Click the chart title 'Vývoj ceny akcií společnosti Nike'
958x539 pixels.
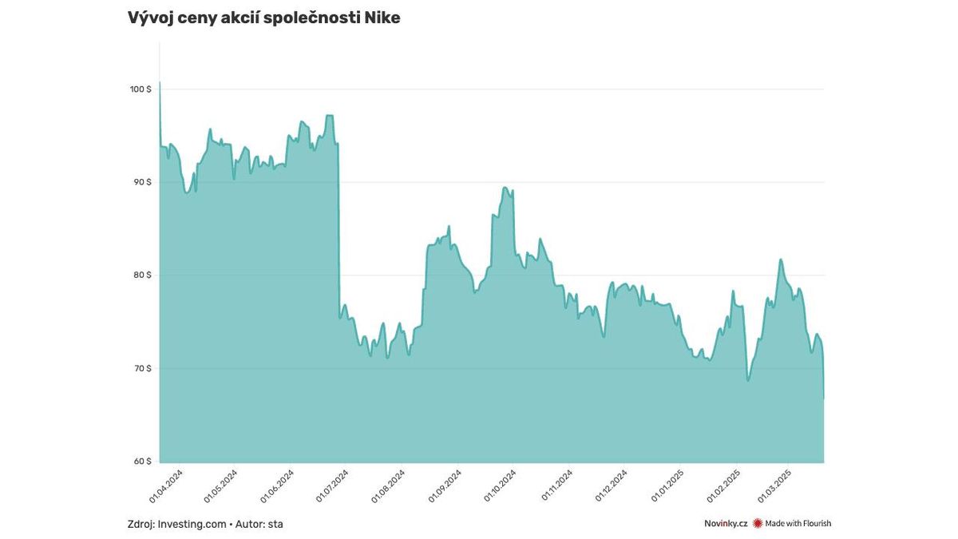point(263,18)
